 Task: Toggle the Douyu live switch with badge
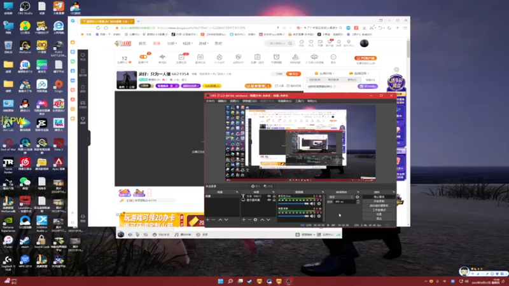(x=143, y=58)
